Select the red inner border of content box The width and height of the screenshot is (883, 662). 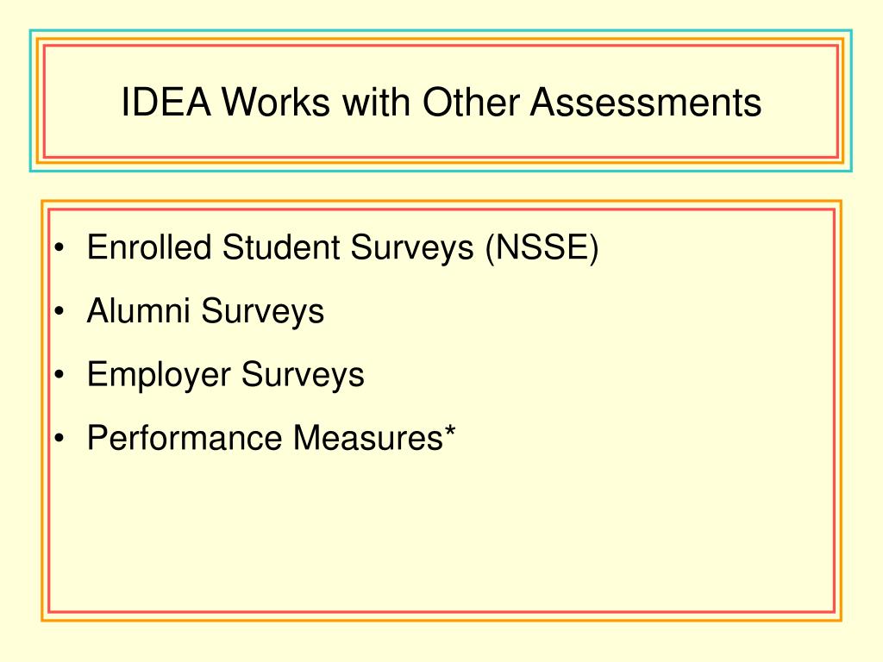click(x=441, y=210)
